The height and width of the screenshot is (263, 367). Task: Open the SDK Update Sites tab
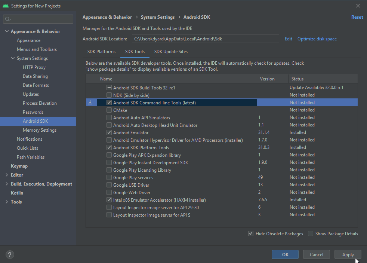(x=171, y=52)
